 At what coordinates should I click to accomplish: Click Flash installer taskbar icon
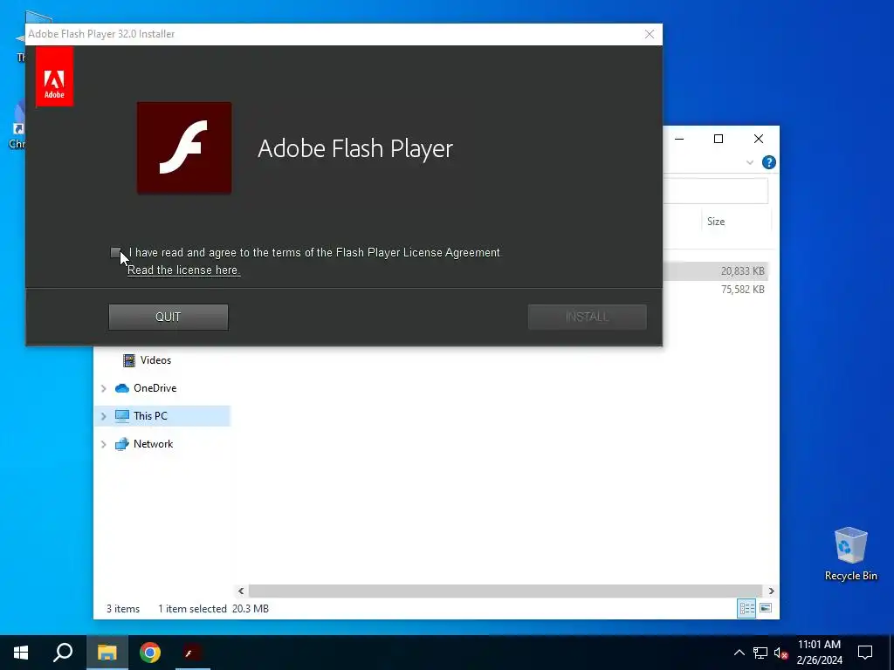coord(193,653)
